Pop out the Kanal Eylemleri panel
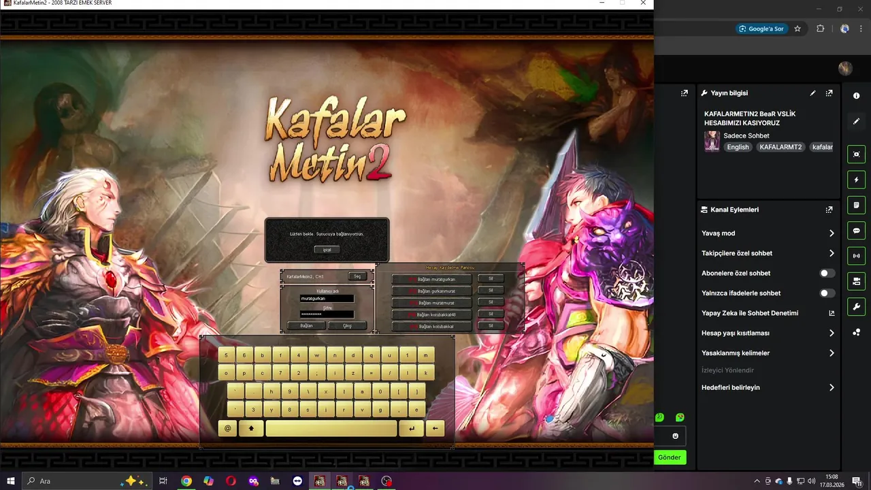The height and width of the screenshot is (490, 871). pyautogui.click(x=829, y=210)
